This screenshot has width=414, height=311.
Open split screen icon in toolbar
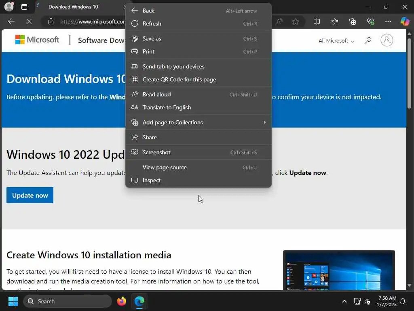click(x=317, y=21)
